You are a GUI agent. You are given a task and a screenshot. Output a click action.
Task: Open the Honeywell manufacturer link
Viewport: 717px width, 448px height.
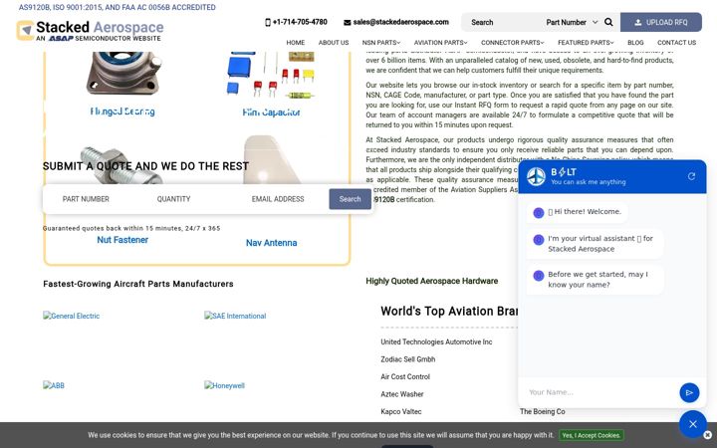pos(224,385)
